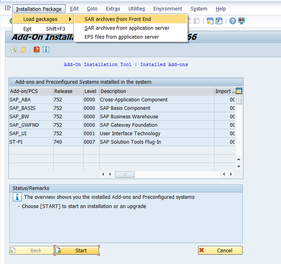Click the Description column header
Viewport: 281px width, 264px height.
pyautogui.click(x=157, y=91)
